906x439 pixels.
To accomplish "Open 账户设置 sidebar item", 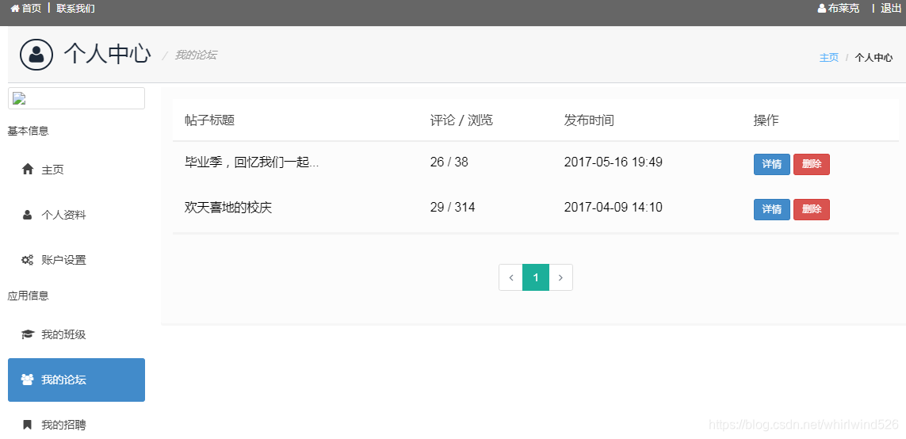I will tap(76, 260).
